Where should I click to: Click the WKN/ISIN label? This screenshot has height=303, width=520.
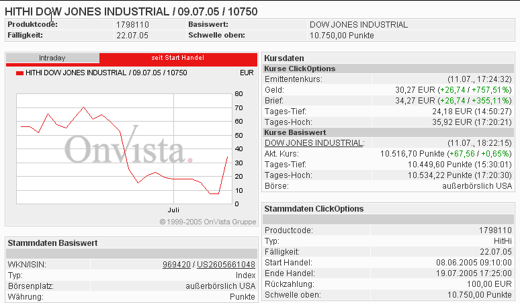pyautogui.click(x=27, y=265)
